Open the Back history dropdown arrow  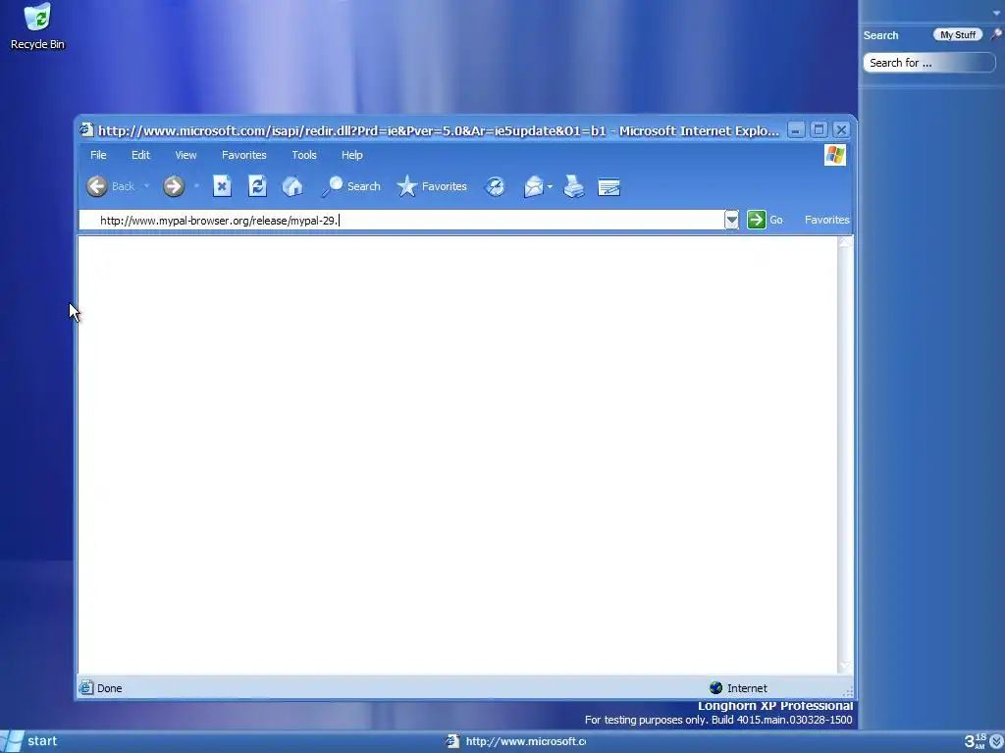pos(146,186)
